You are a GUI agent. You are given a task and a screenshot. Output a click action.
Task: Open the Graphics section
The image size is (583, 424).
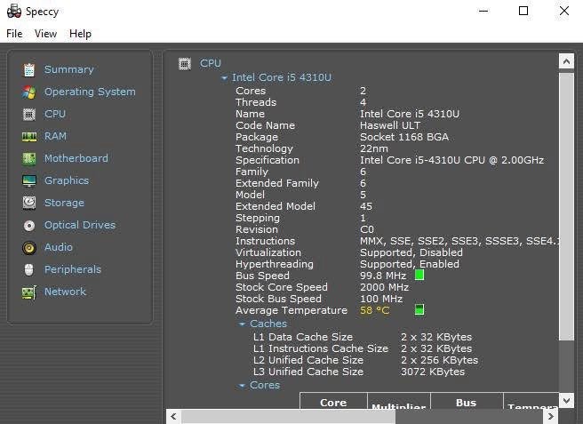67,180
